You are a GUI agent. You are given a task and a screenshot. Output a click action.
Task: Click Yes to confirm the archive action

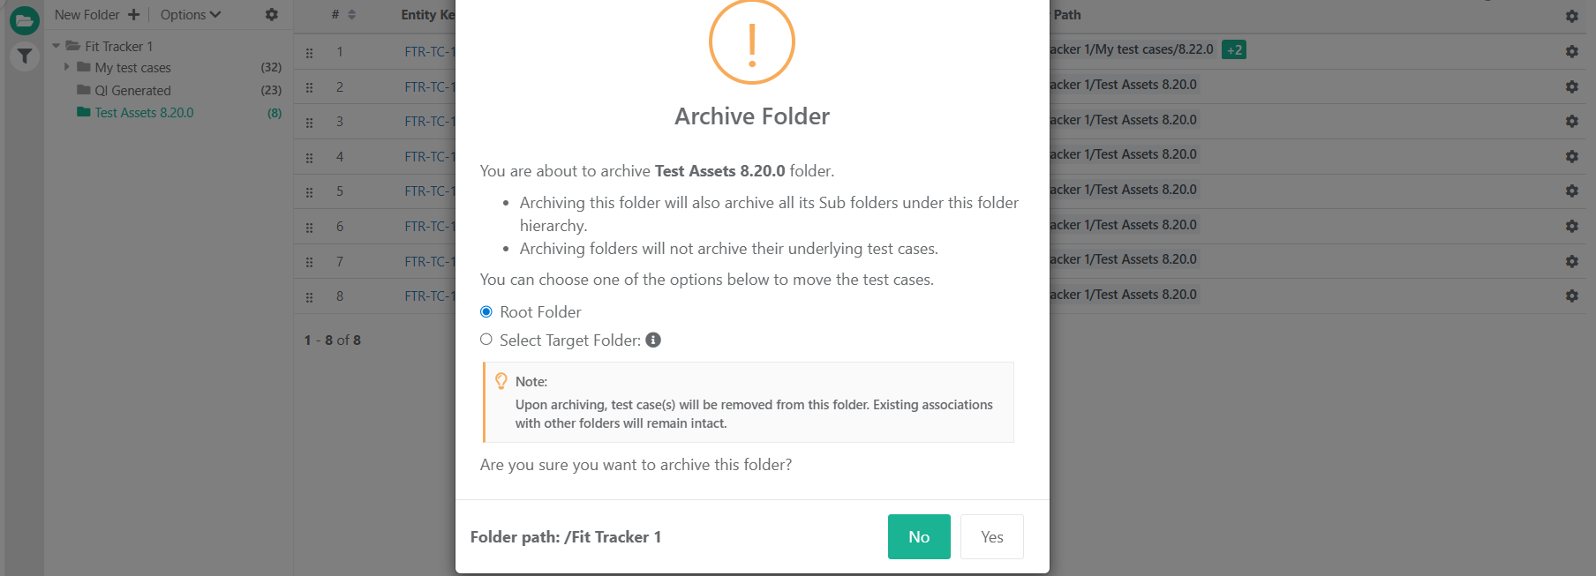pyautogui.click(x=991, y=536)
